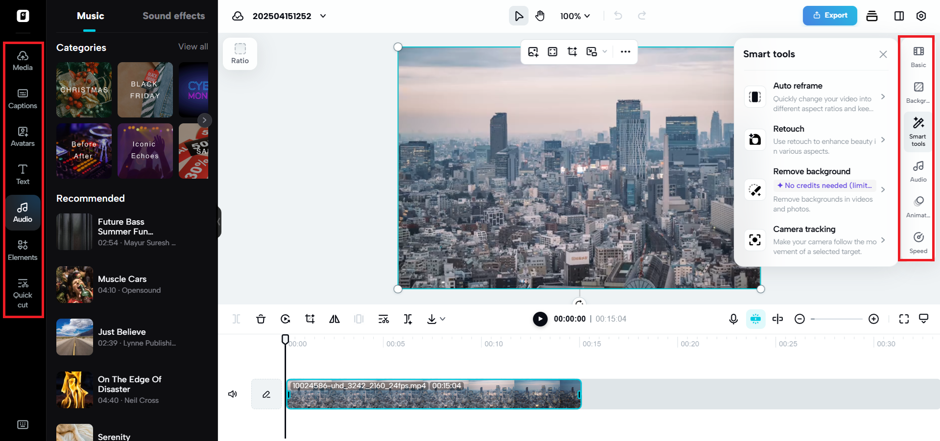The image size is (940, 441).
Task: Open the Media panel
Action: tap(23, 60)
